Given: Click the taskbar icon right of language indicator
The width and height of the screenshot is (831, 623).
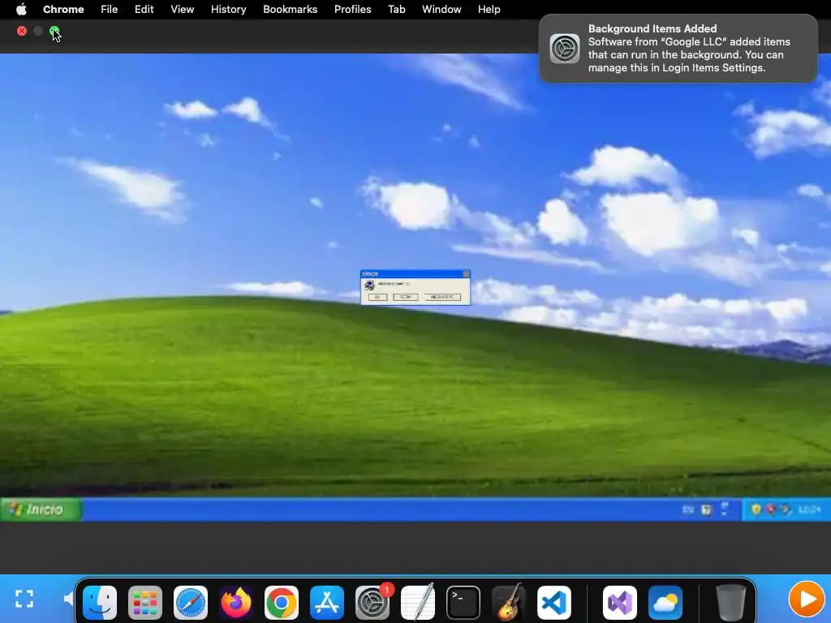Looking at the screenshot, I should coord(707,509).
